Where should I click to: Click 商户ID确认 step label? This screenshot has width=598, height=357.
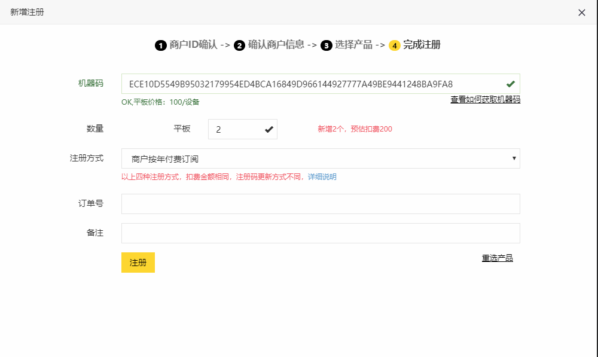tap(193, 45)
